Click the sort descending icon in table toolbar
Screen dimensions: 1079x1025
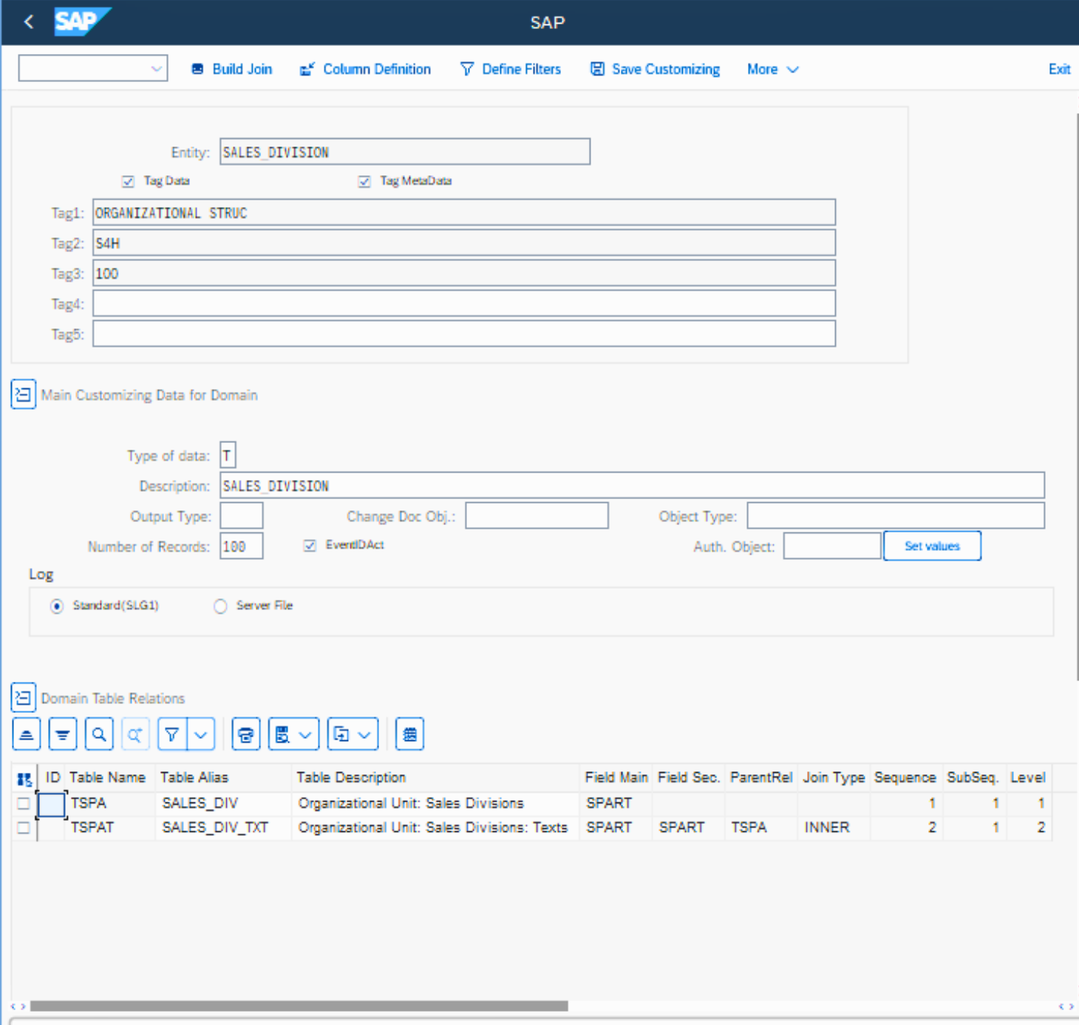(63, 734)
